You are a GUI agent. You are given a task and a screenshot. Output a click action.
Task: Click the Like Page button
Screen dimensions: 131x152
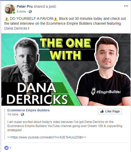(110, 111)
